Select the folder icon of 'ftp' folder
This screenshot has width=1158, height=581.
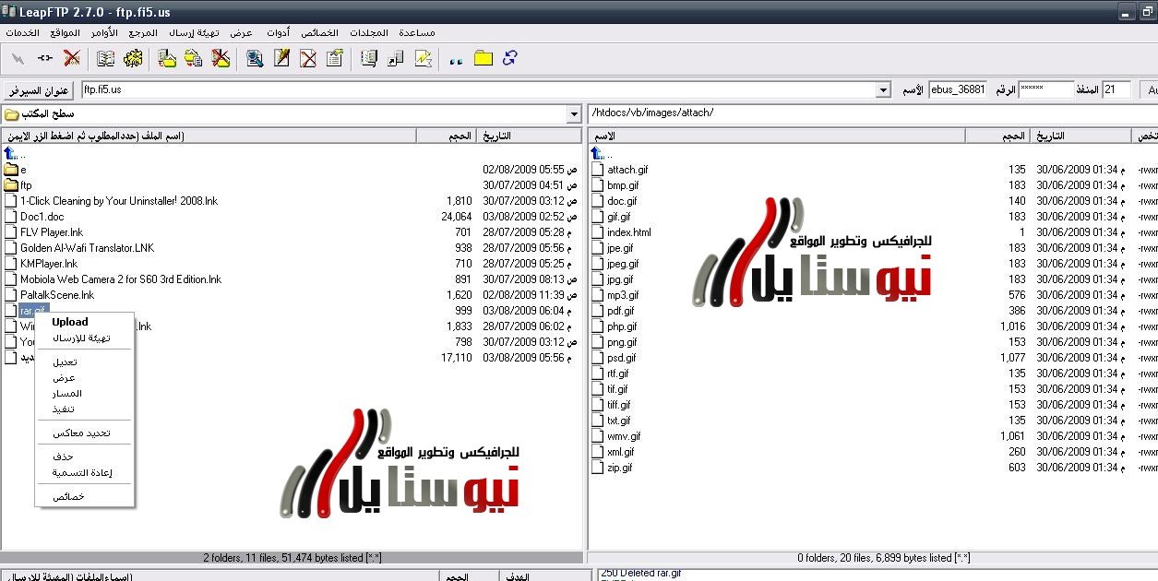11,185
